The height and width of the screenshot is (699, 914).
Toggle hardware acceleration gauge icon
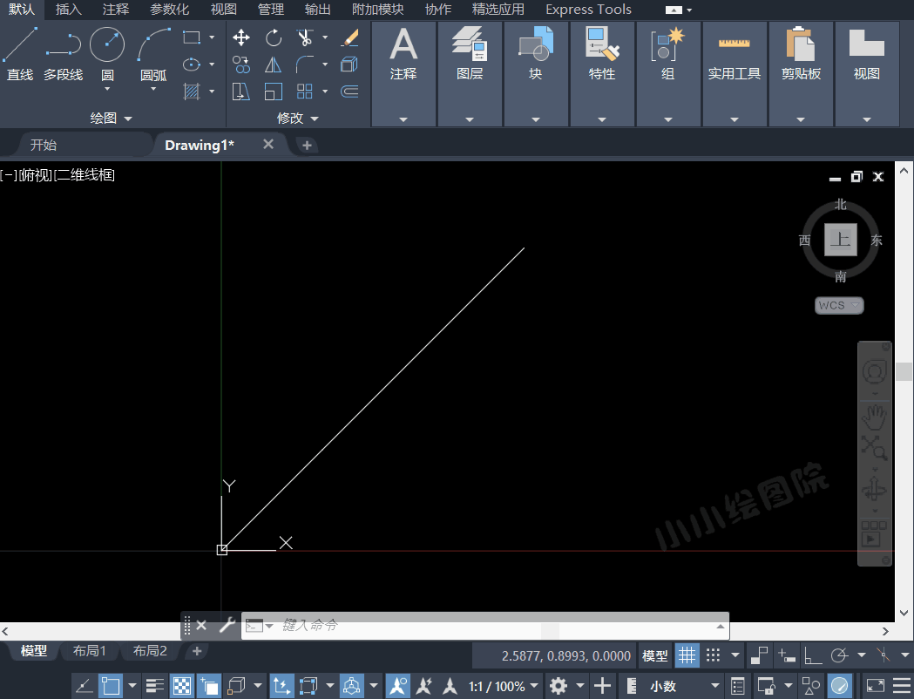(840, 686)
